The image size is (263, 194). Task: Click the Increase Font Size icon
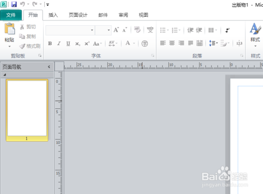116,30
